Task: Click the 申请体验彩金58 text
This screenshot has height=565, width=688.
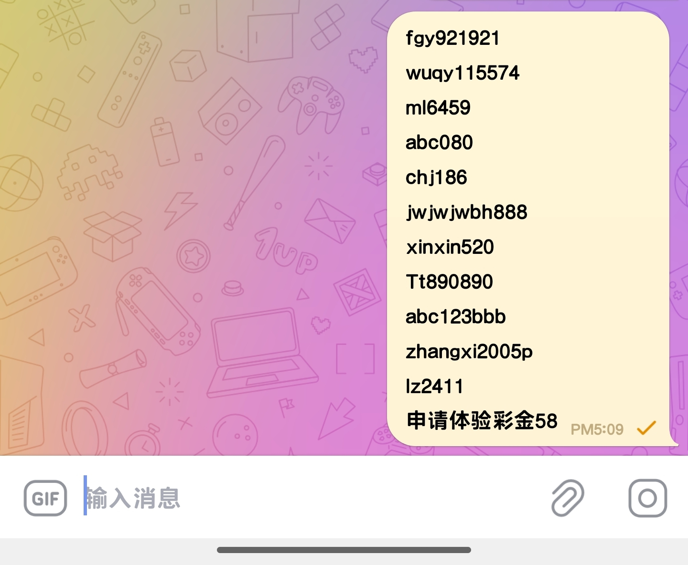Action: click(x=482, y=421)
